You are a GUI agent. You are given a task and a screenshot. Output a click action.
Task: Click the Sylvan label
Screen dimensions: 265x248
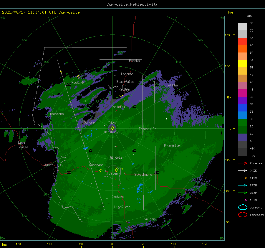pyautogui.click(x=113, y=87)
